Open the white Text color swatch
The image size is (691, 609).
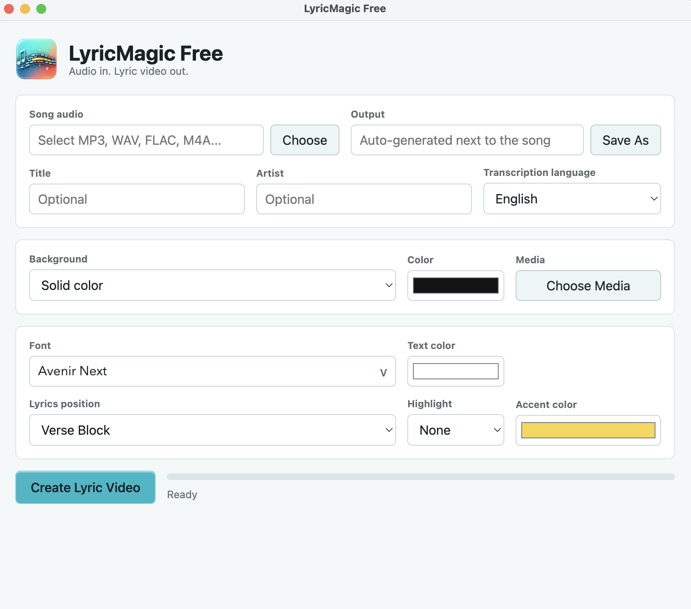[x=456, y=371]
